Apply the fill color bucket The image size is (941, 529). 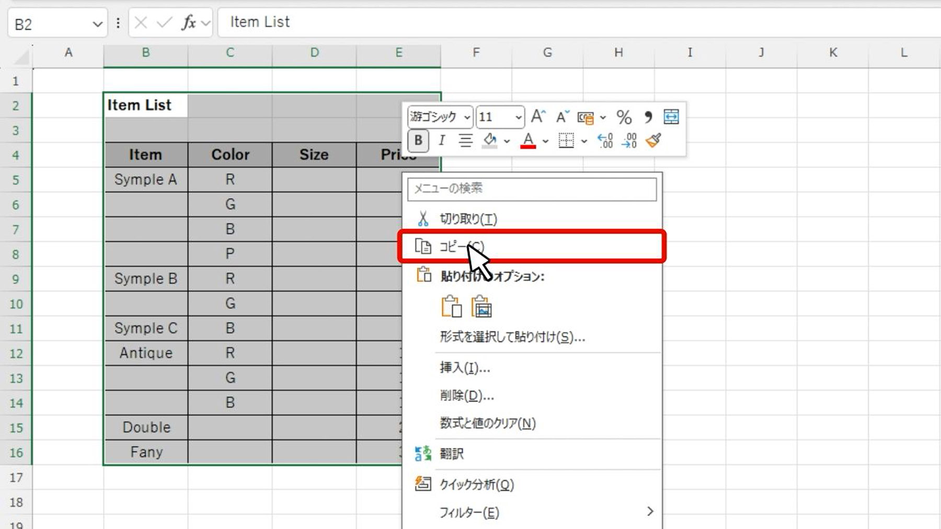pyautogui.click(x=490, y=140)
